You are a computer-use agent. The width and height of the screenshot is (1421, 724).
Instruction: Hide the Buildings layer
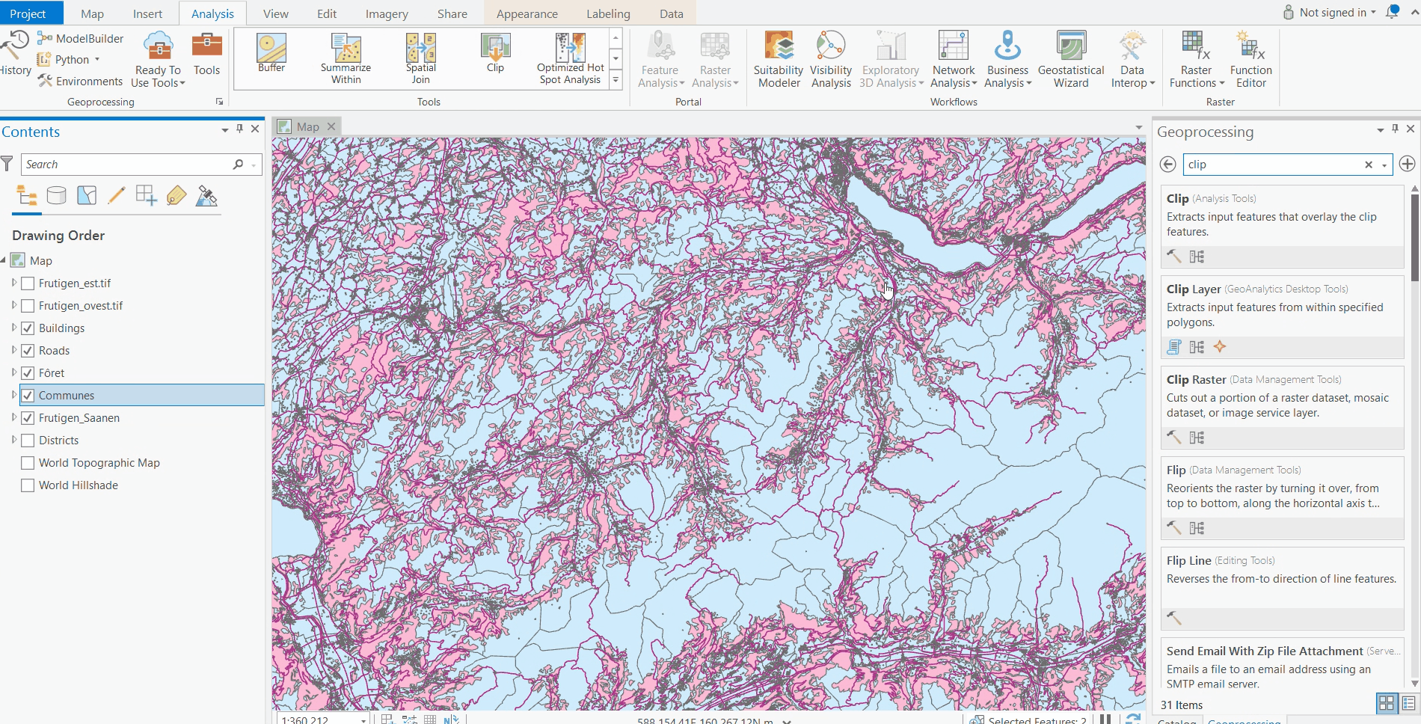(28, 328)
